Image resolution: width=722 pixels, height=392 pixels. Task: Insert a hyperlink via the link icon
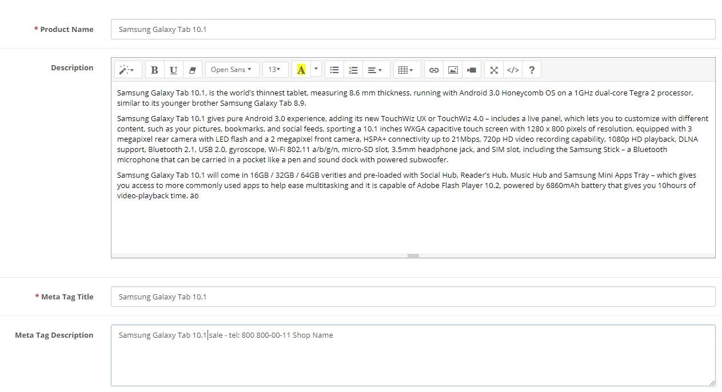(434, 70)
